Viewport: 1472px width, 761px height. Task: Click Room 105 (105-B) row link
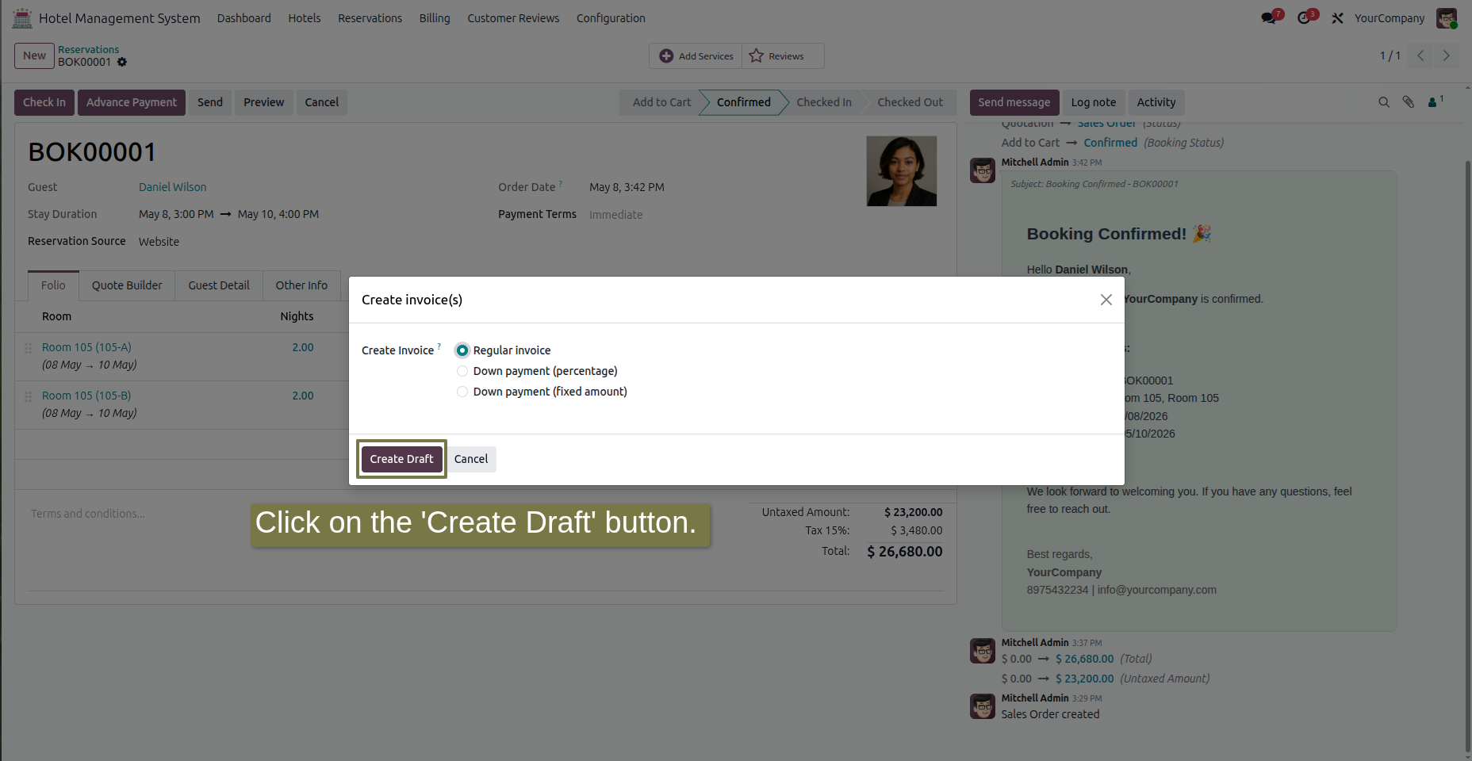[86, 396]
